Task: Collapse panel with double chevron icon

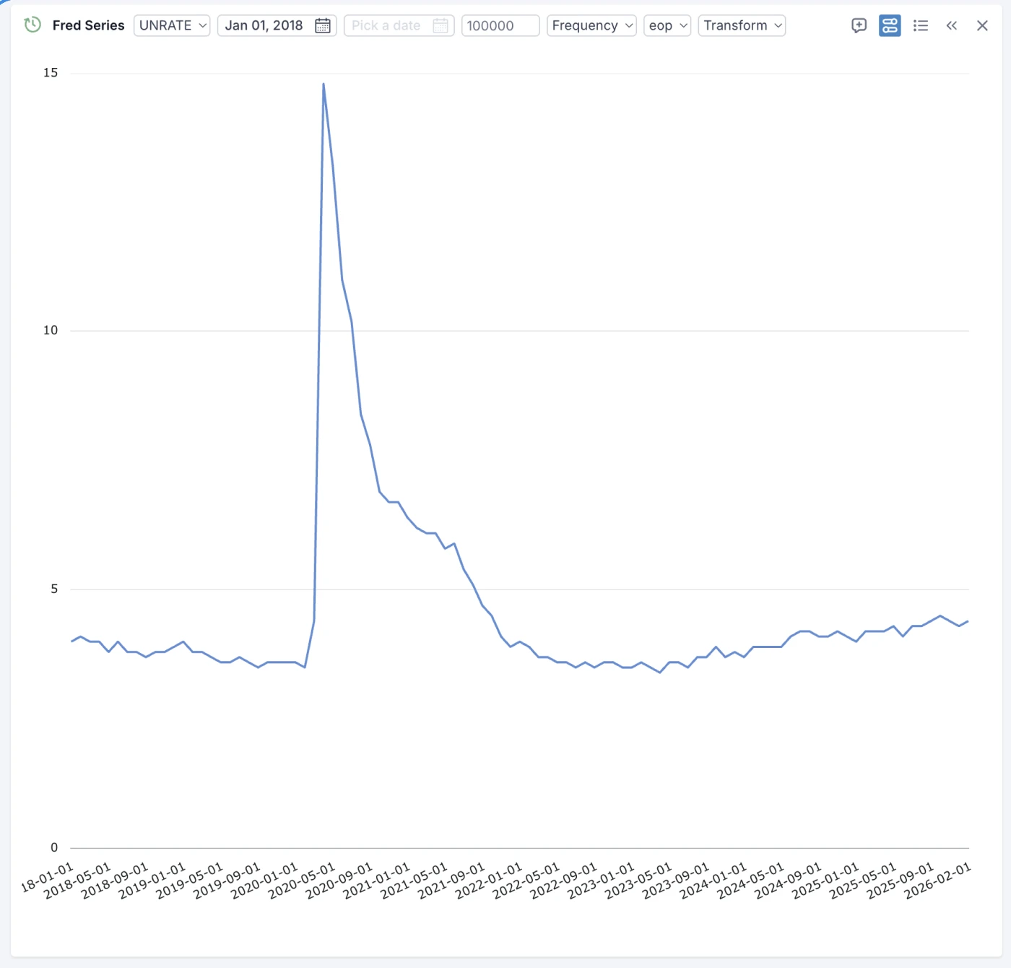Action: [x=951, y=26]
